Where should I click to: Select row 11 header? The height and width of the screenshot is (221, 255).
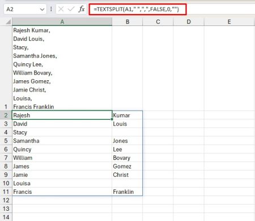[6, 192]
